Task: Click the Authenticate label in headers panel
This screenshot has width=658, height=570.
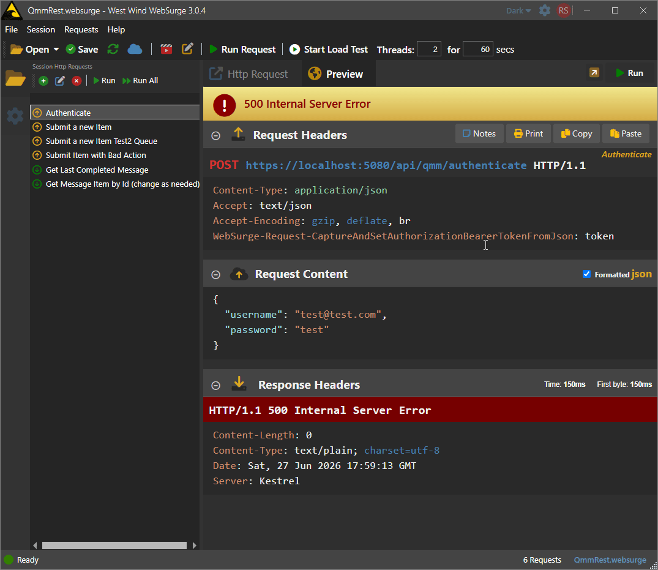Action: tap(626, 154)
